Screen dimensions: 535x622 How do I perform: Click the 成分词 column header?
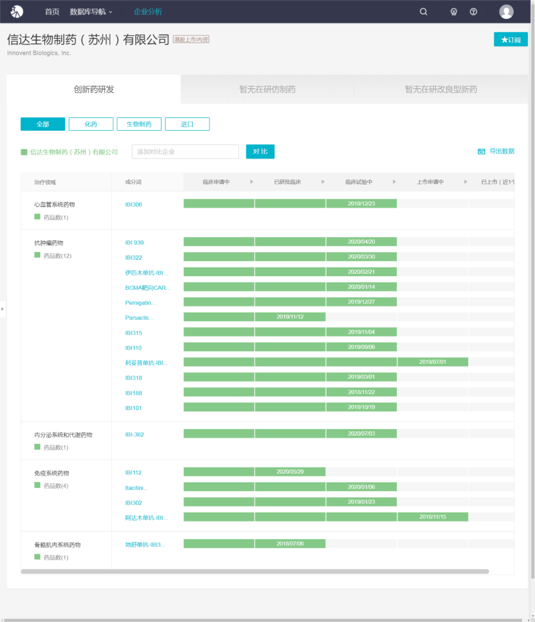point(133,182)
